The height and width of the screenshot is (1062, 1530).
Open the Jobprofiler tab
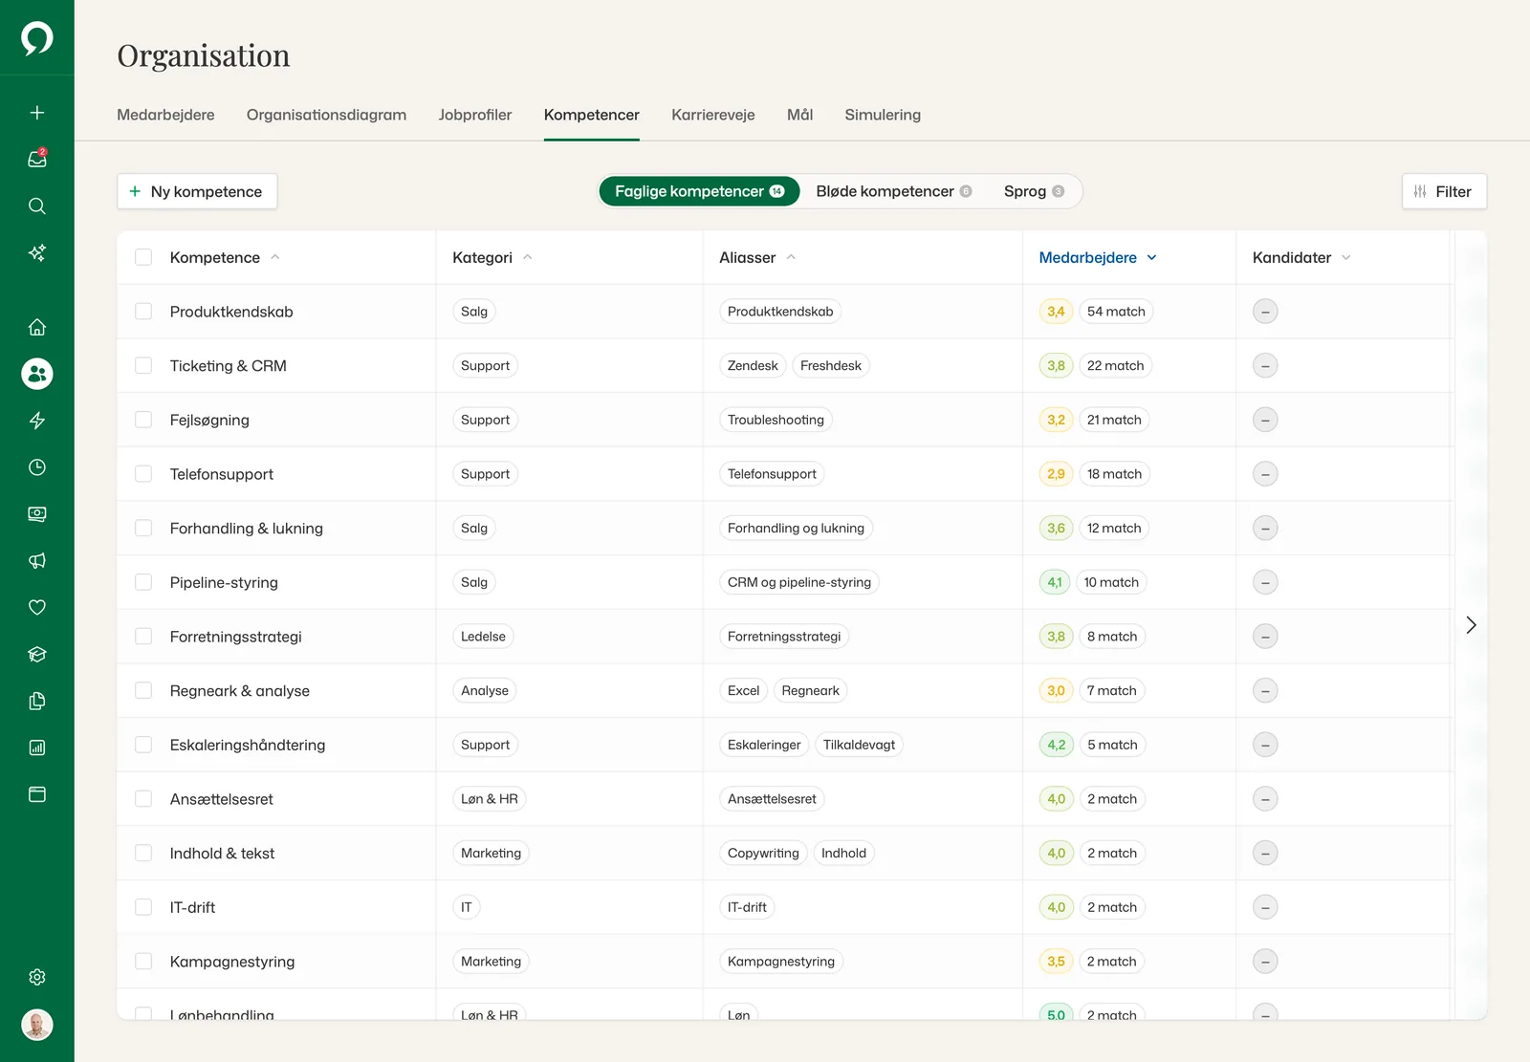pos(475,115)
